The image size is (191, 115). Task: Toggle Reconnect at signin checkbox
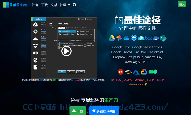59,43
